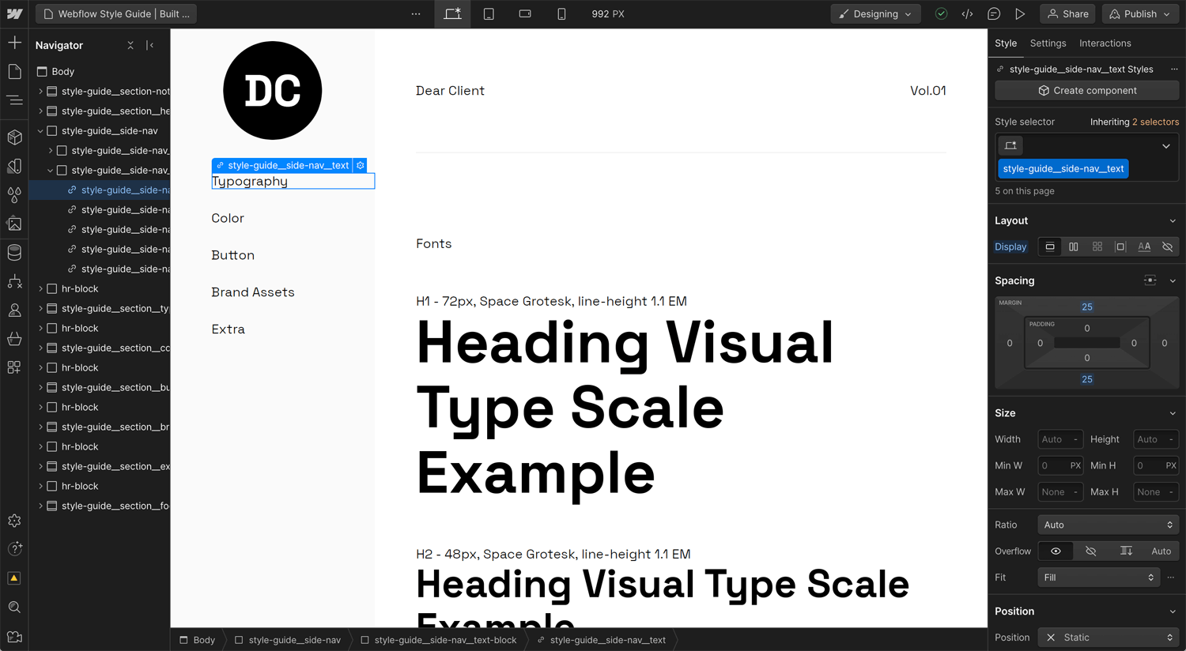Screen dimensions: 1186x651
Task: Set display to Flex
Action: point(1073,246)
